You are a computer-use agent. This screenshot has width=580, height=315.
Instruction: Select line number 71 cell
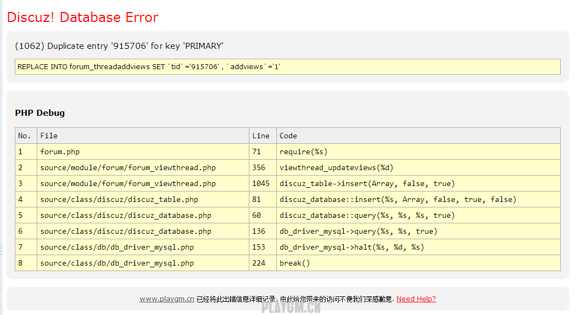pos(263,151)
